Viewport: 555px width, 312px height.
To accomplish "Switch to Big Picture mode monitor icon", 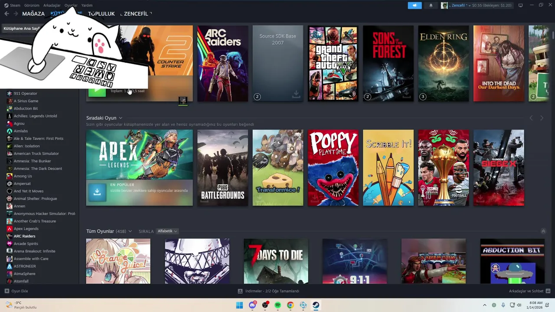I will point(520,6).
